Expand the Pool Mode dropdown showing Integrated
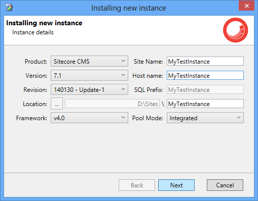 coord(205,118)
